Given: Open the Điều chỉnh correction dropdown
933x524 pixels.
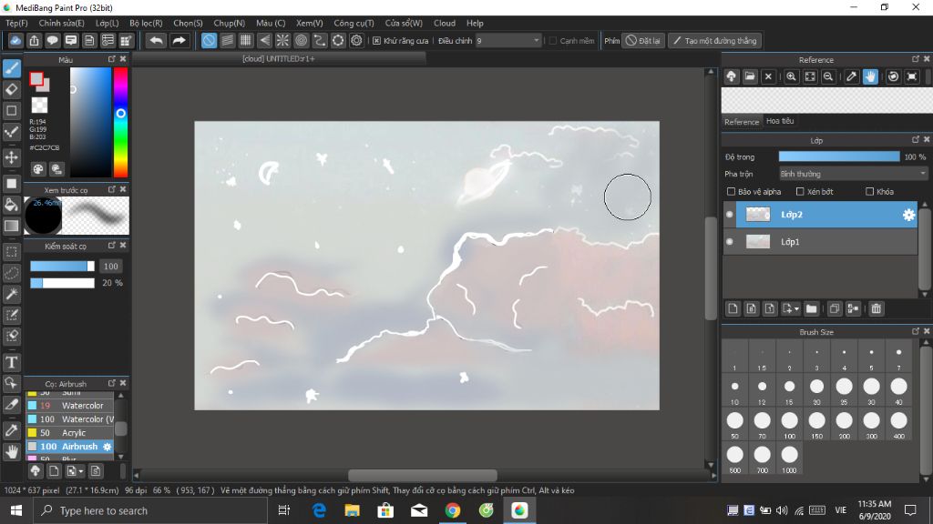Looking at the screenshot, I should (x=508, y=40).
